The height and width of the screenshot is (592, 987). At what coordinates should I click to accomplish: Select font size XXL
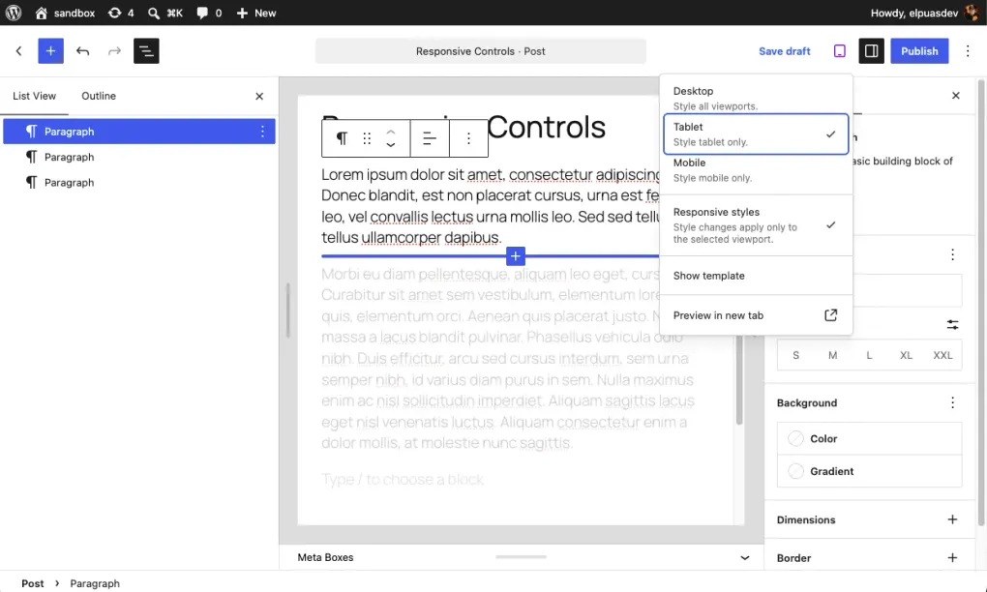pyautogui.click(x=942, y=355)
